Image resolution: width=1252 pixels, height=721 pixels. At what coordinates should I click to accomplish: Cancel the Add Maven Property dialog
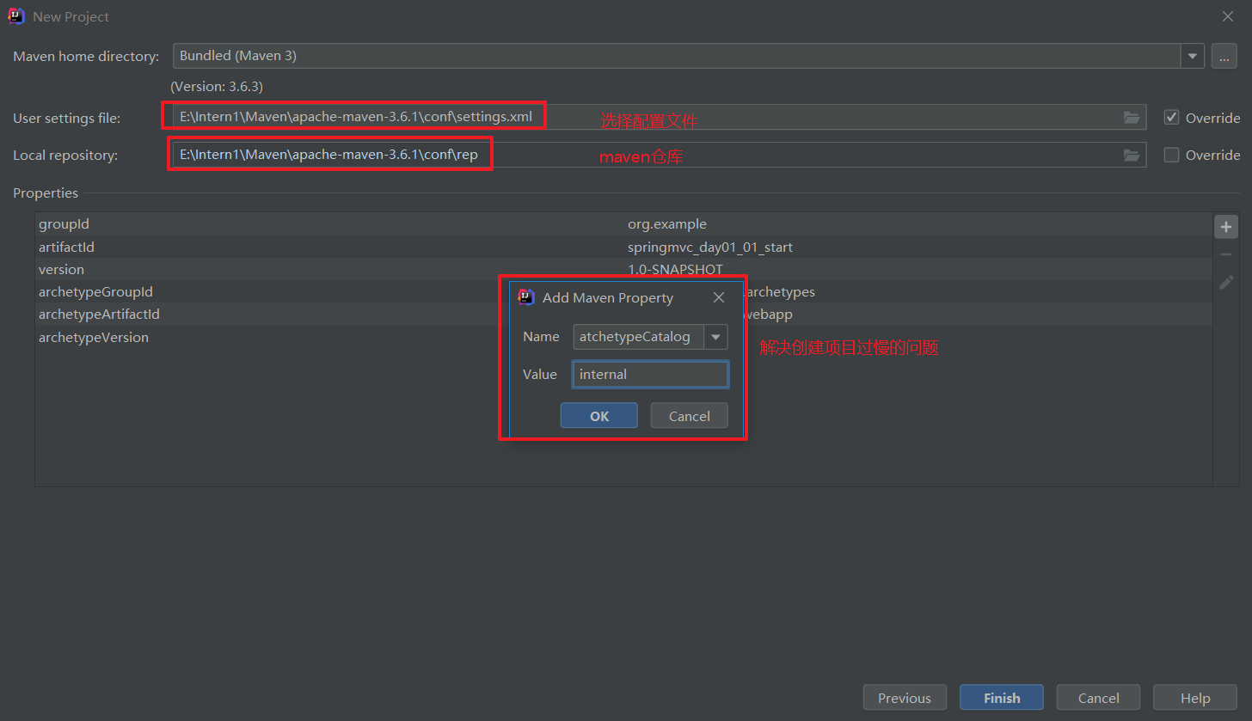pyautogui.click(x=689, y=415)
